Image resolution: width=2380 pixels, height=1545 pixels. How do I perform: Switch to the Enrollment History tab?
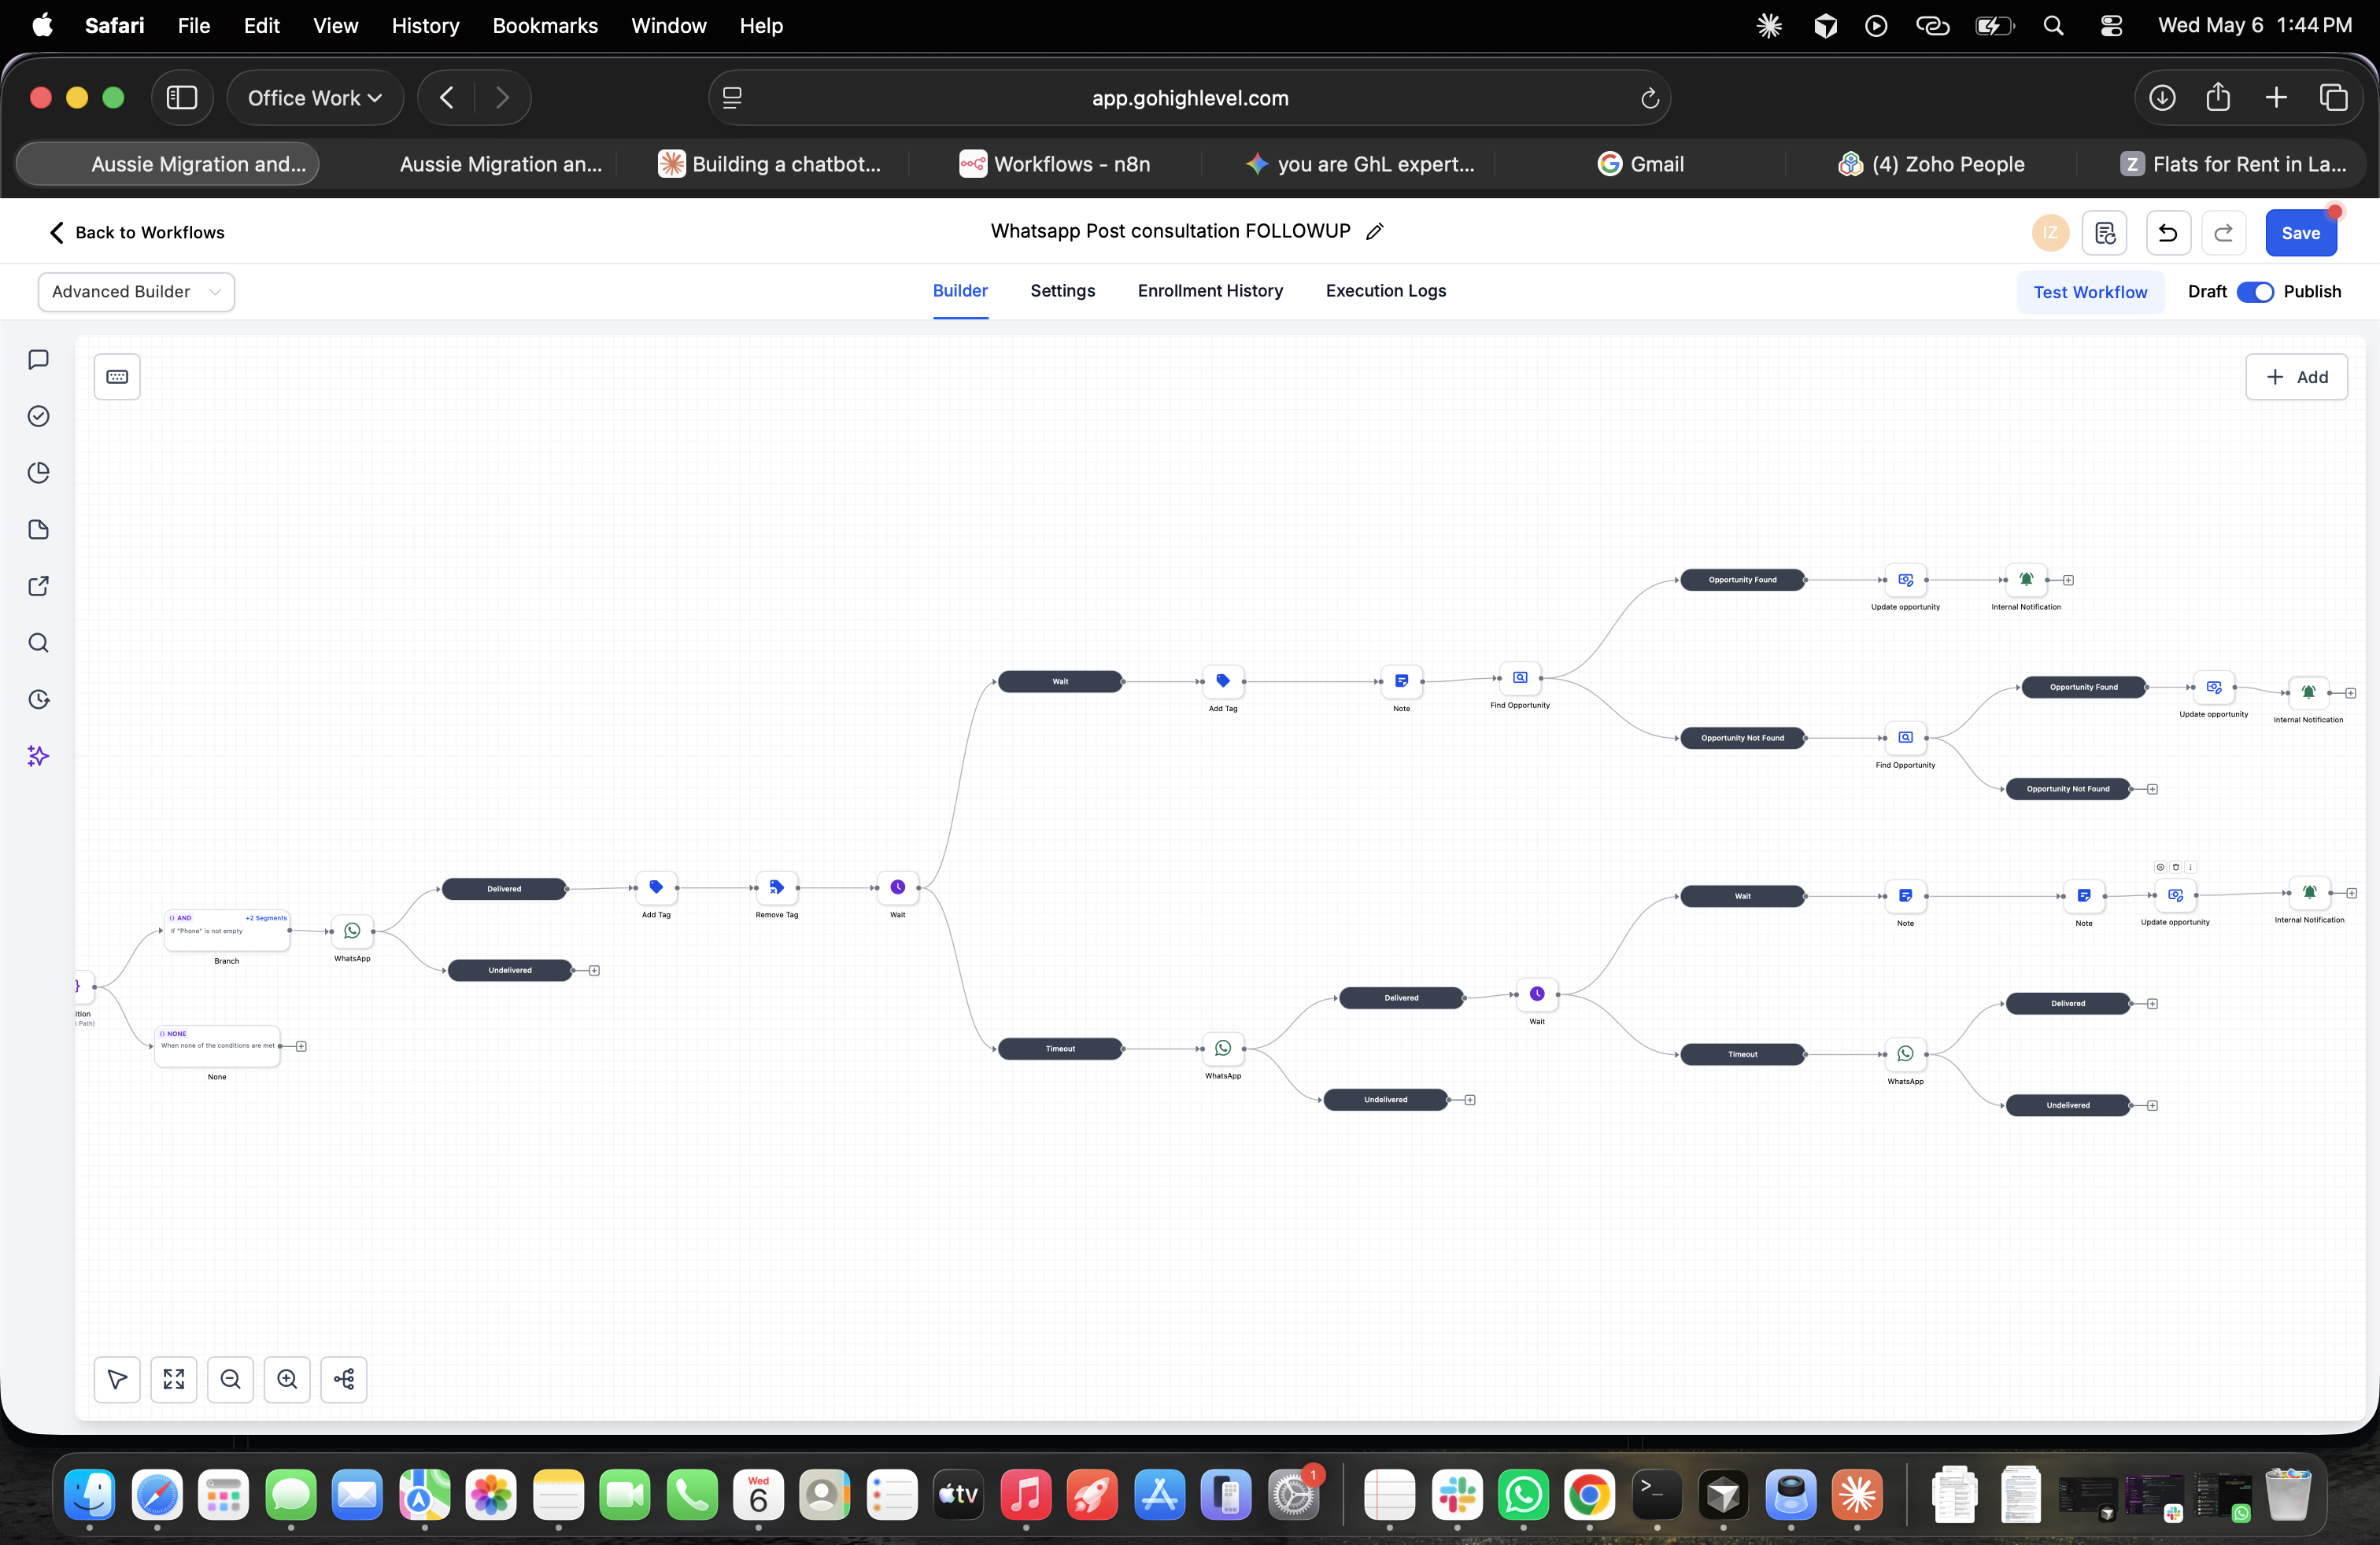1210,291
